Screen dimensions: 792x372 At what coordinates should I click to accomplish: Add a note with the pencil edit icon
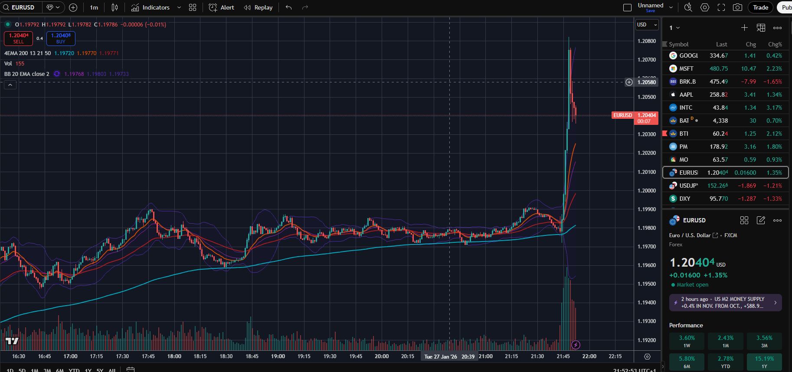(761, 220)
